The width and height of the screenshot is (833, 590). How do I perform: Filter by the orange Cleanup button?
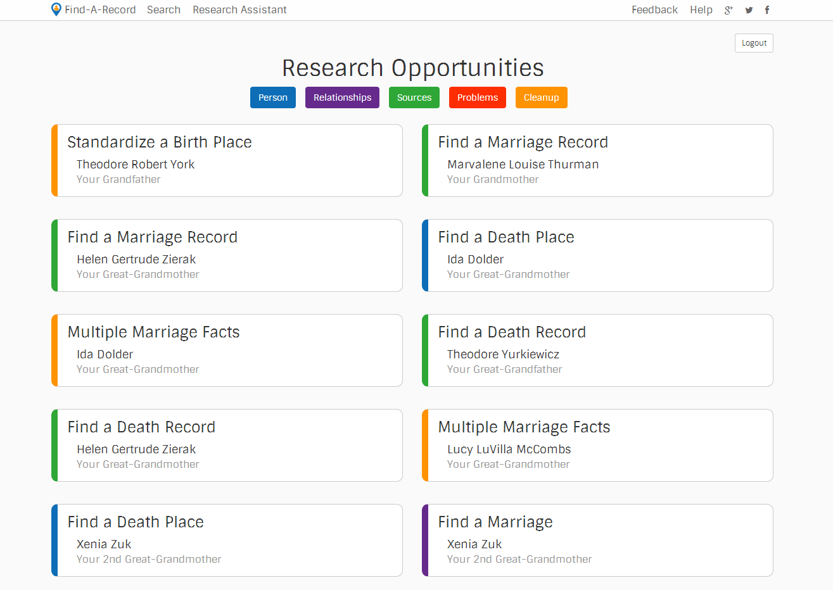point(542,97)
